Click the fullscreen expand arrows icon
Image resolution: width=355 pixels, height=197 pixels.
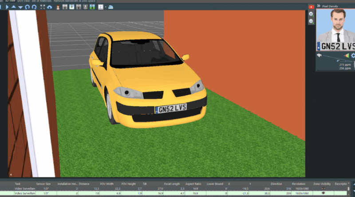tap(43, 7)
